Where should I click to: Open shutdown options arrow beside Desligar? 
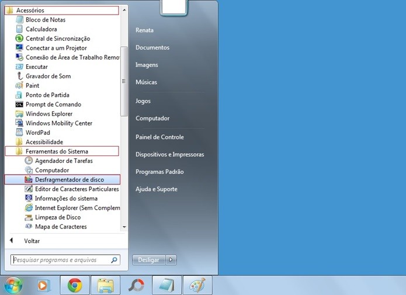coord(171,259)
